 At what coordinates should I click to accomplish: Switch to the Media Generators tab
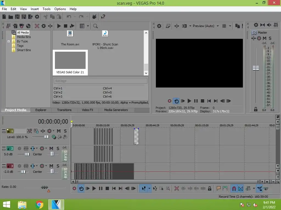[x=116, y=110]
